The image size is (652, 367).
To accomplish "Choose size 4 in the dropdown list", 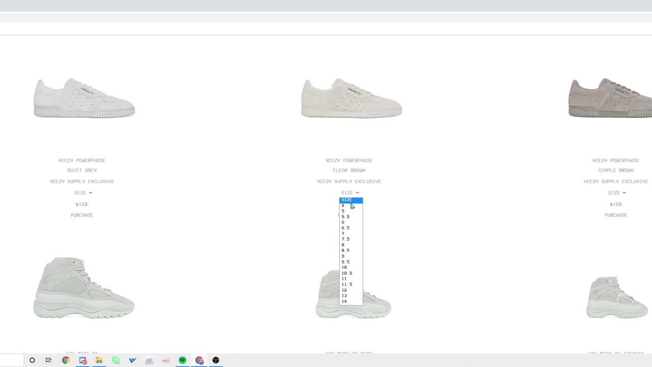I will tap(351, 205).
